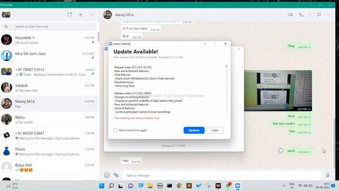Open the +91 86550 53847 chat
Viewport: 339px width, 191px height.
(49, 135)
